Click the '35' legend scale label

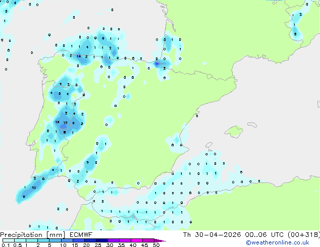point(121,245)
